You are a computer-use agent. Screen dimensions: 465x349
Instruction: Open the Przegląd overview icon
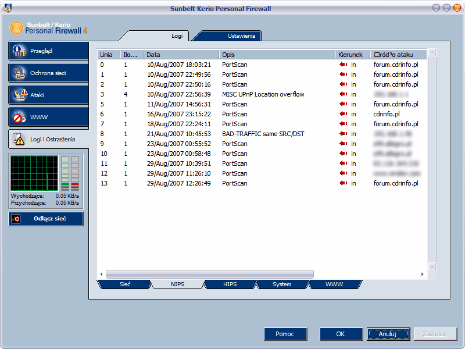click(19, 51)
